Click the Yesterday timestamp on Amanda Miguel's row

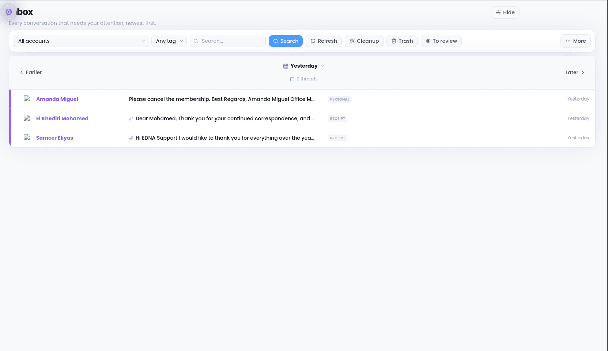[578, 99]
